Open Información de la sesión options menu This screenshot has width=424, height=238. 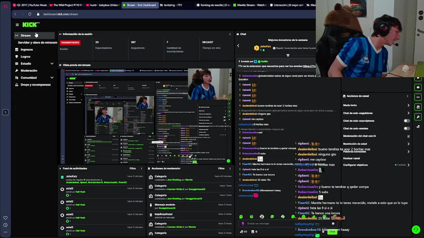[x=230, y=34]
